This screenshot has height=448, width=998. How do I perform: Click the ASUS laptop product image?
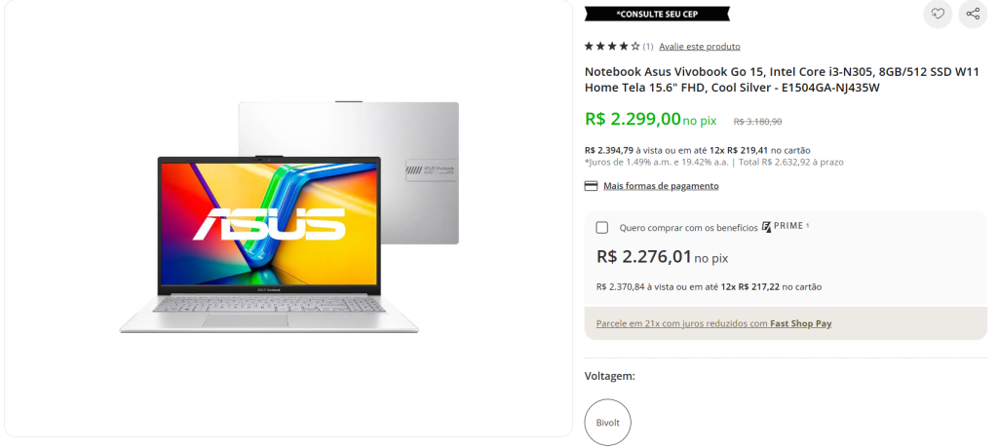pyautogui.click(x=288, y=217)
